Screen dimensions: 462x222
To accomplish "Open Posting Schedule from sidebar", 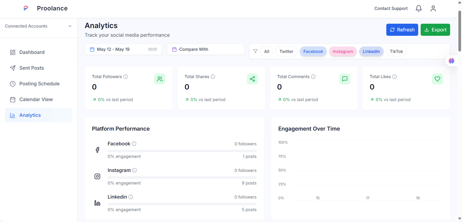I will (x=39, y=84).
